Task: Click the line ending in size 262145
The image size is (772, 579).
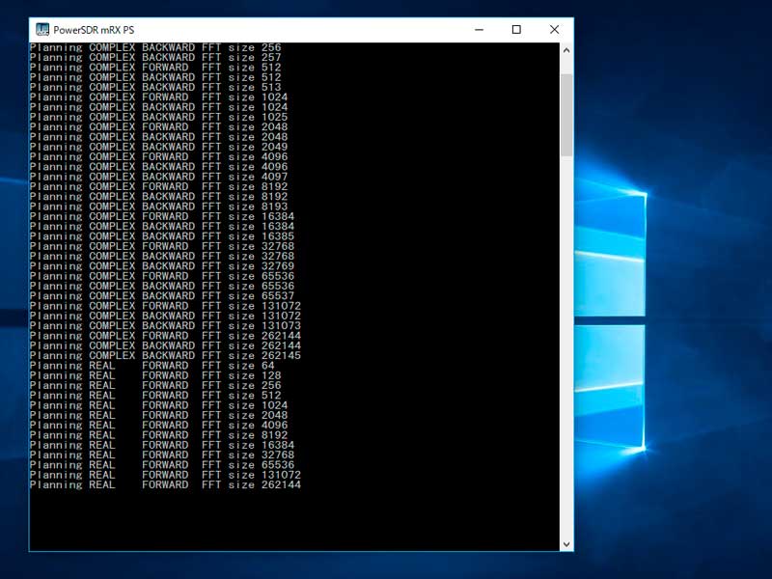Action: pos(164,355)
